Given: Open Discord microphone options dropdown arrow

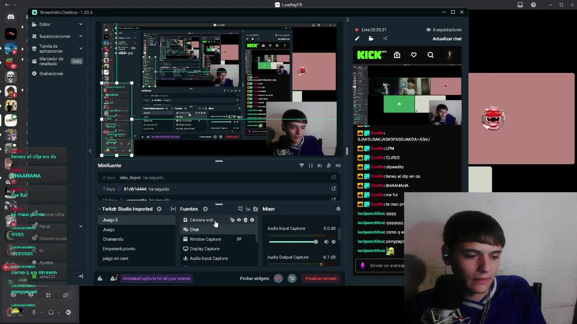Looking at the screenshot, I should tap(41, 312).
